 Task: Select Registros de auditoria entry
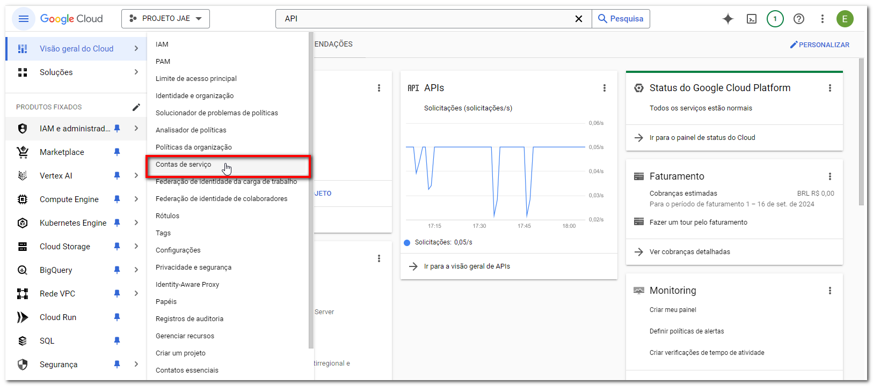coord(228,319)
